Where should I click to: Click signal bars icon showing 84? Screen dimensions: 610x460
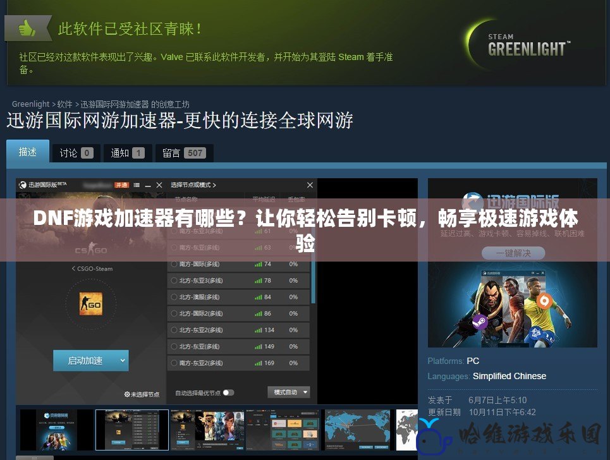coord(259,297)
